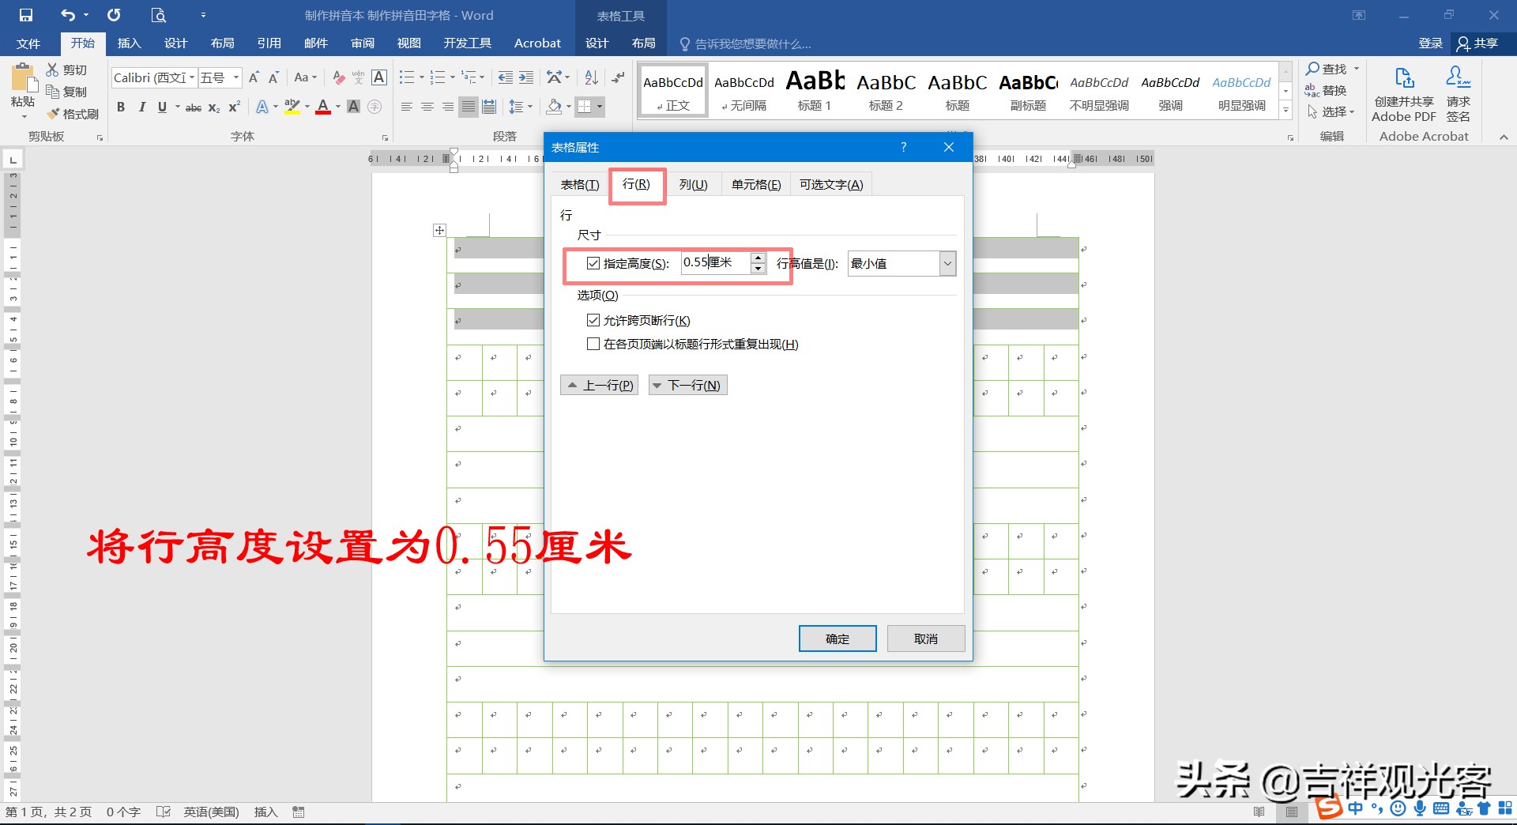
Task: Uncheck the 指定高度 checkbox
Action: click(x=593, y=262)
